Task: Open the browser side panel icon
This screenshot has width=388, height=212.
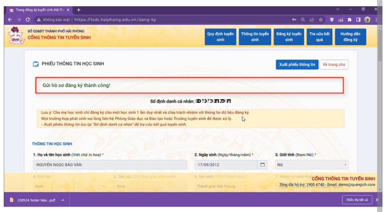Action: coord(358,20)
